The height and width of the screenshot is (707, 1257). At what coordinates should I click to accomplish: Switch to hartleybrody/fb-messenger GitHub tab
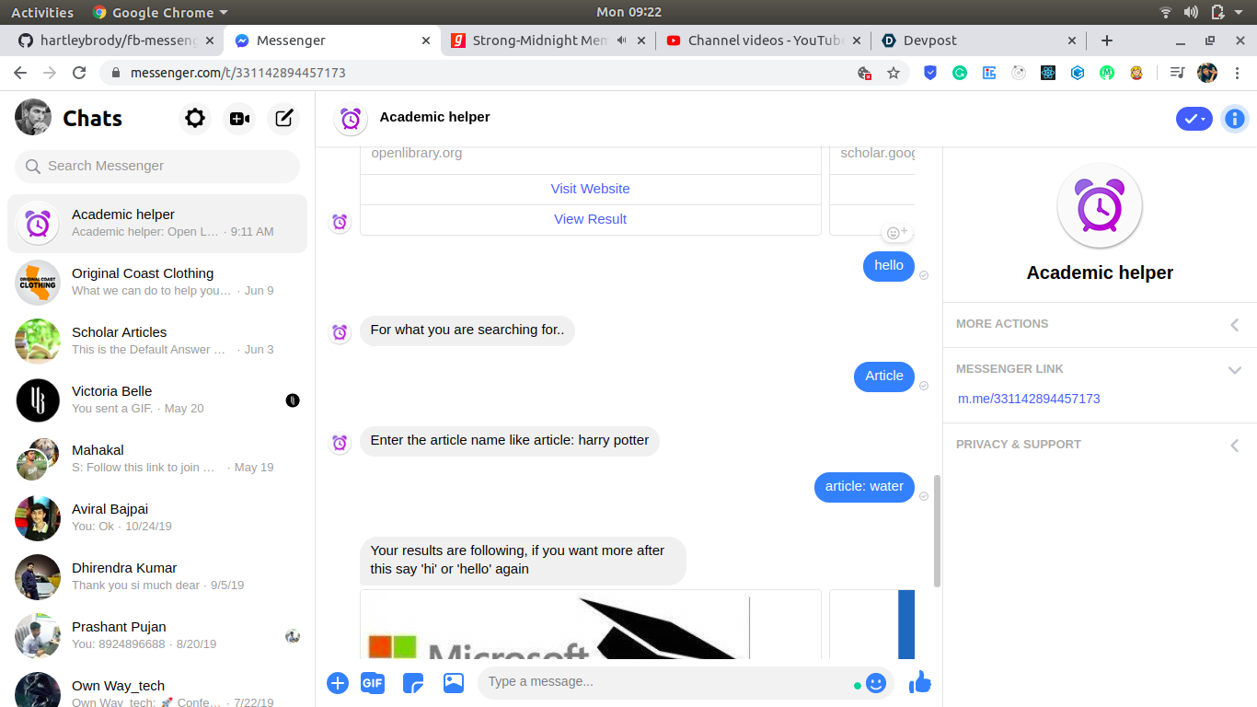click(x=118, y=41)
